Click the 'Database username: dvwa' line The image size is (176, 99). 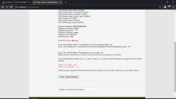pyautogui.click(x=68, y=28)
